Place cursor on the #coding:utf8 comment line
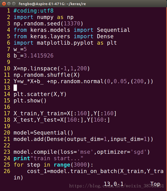The height and width of the screenshot is (191, 167). tap(33, 11)
